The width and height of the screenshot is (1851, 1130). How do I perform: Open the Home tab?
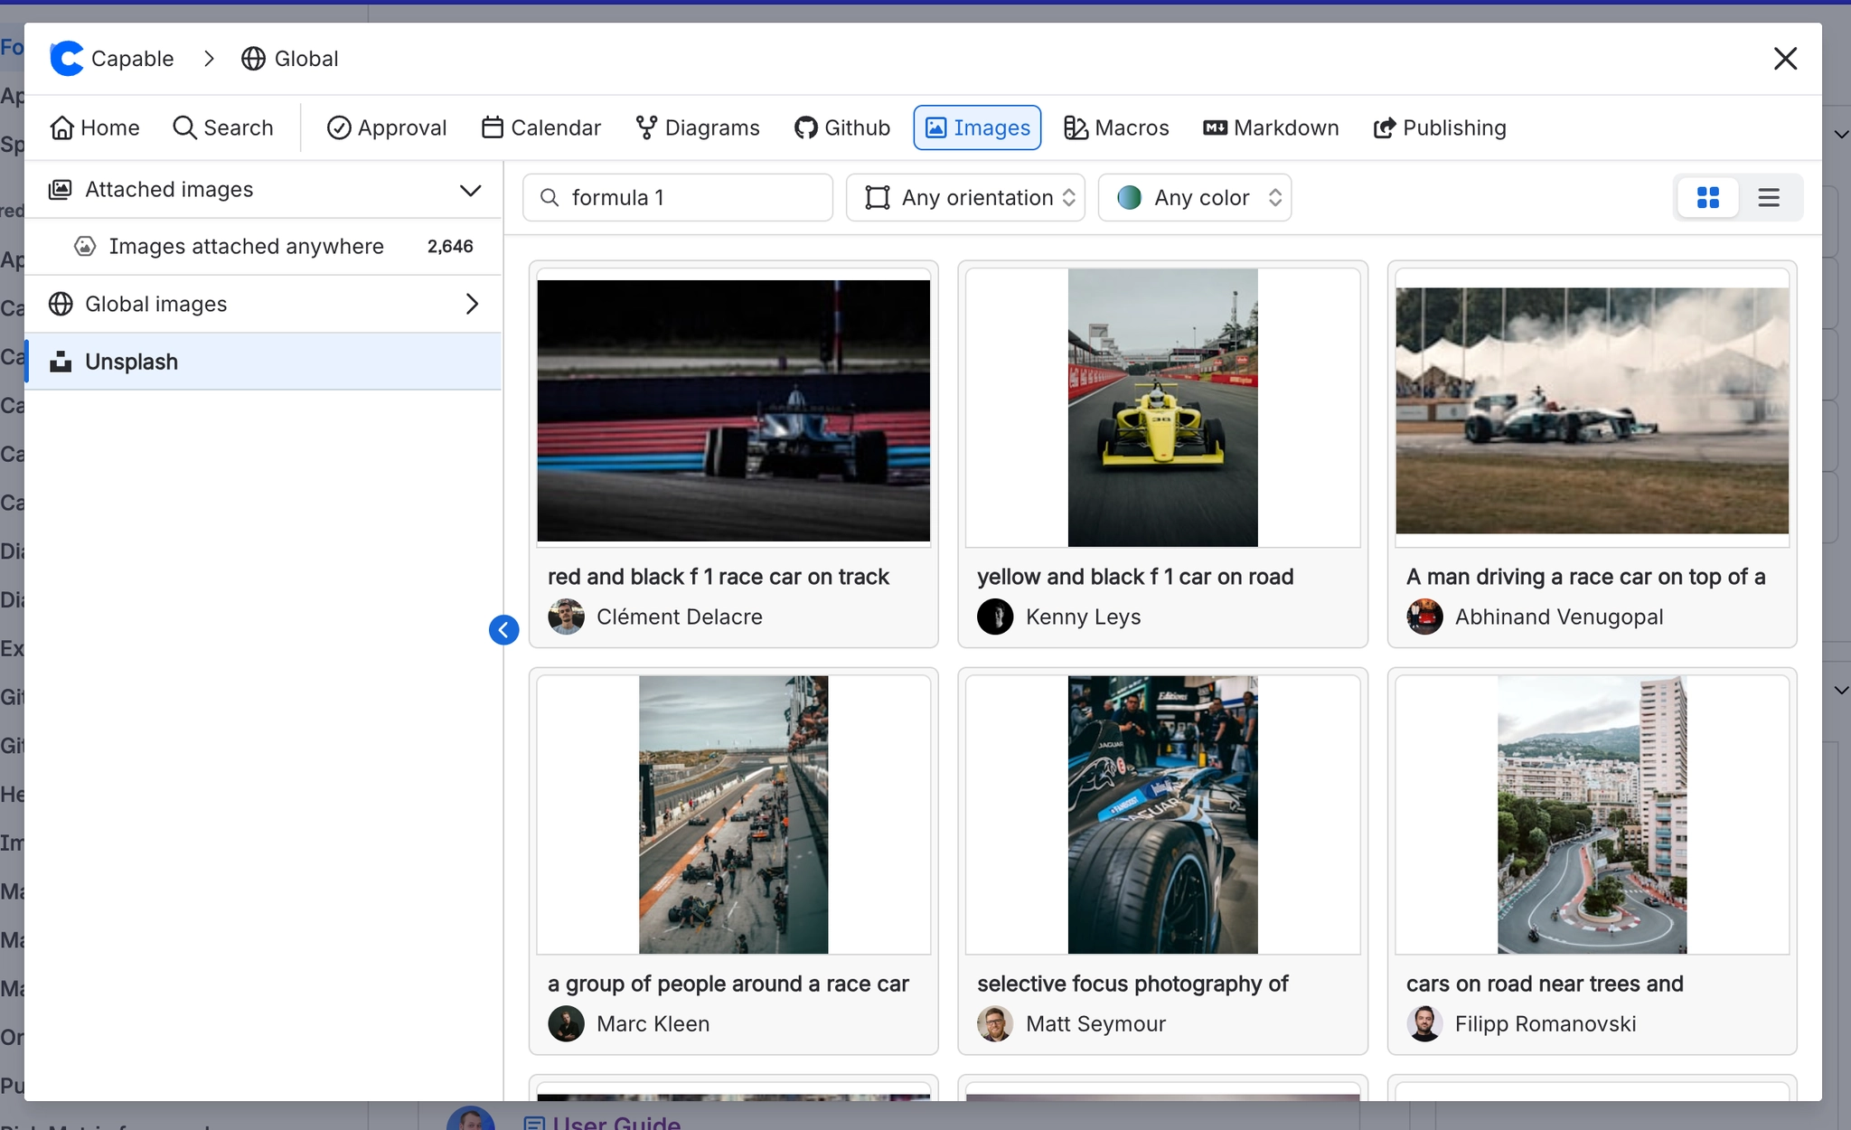95,127
